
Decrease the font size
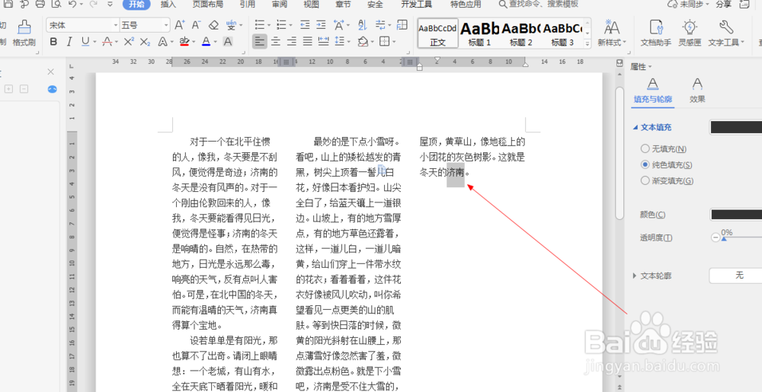(196, 25)
